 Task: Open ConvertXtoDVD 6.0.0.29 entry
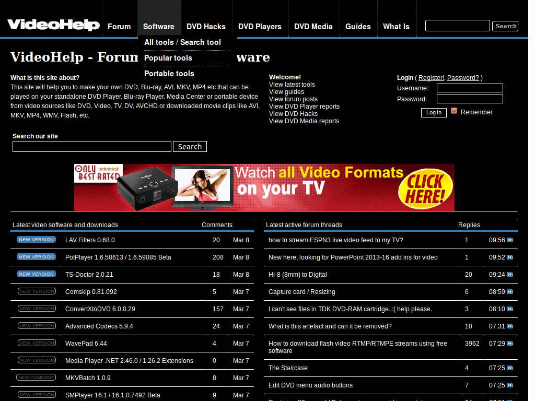[100, 309]
